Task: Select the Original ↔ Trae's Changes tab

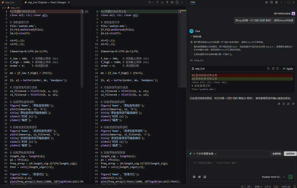Action: pyautogui.click(x=47, y=2)
